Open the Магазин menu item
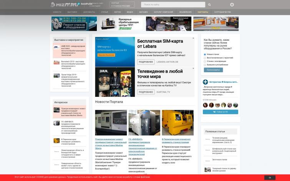The image size is (290, 181). (144, 12)
